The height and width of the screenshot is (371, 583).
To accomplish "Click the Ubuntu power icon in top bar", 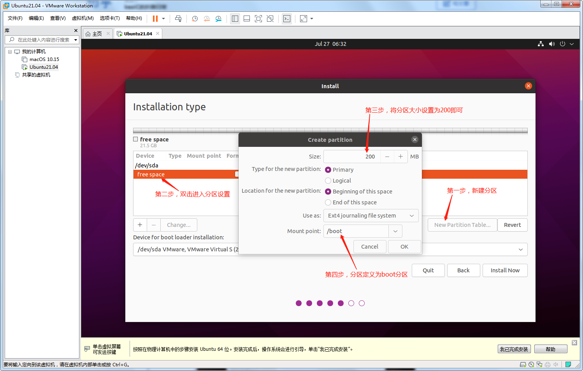I will coord(562,44).
